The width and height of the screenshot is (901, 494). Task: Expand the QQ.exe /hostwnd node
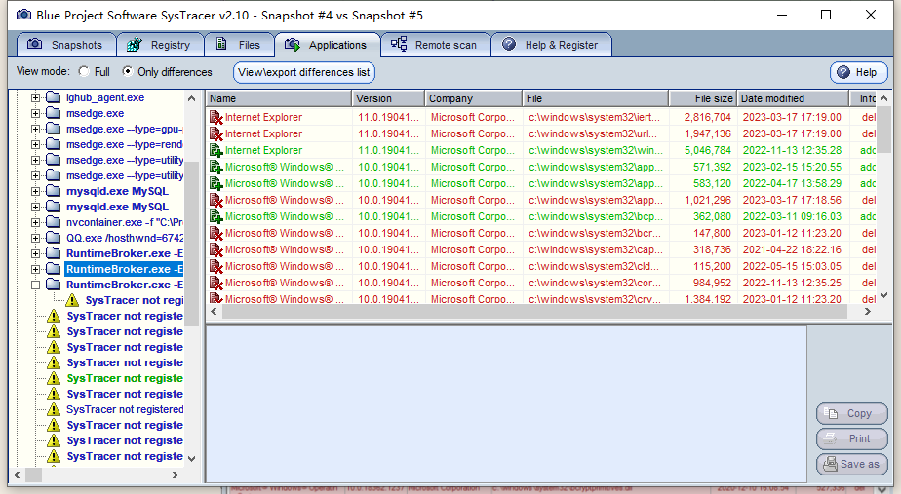click(x=36, y=238)
